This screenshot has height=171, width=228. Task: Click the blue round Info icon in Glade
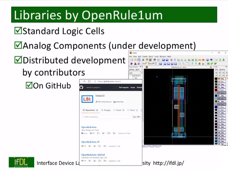207,60
